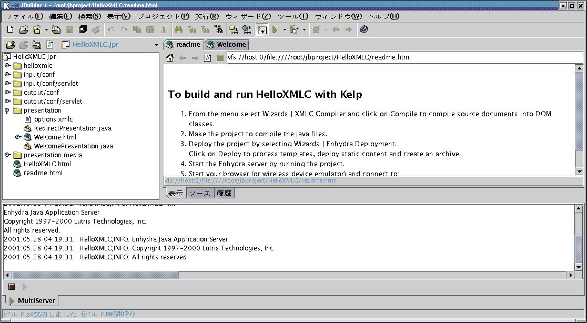Expand the presentation.media folder node
Image resolution: width=587 pixels, height=323 pixels.
[x=7, y=155]
